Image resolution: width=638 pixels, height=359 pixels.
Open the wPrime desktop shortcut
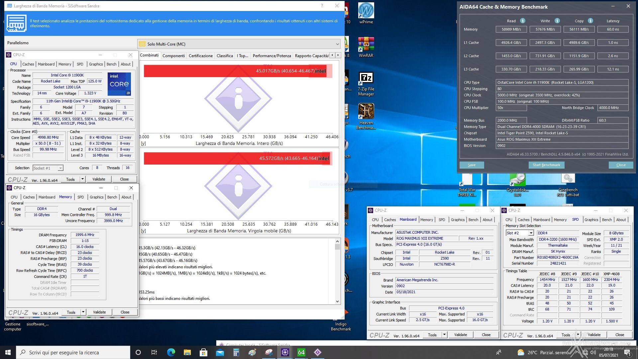(366, 13)
